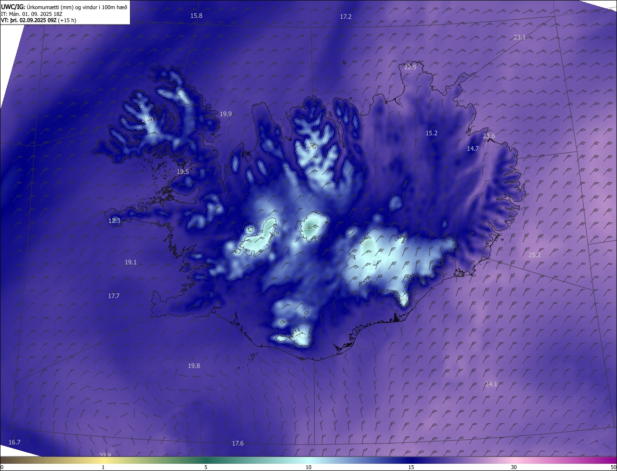The height and width of the screenshot is (471, 617).
Task: Click the 19.8 value on the map
Action: click(194, 366)
